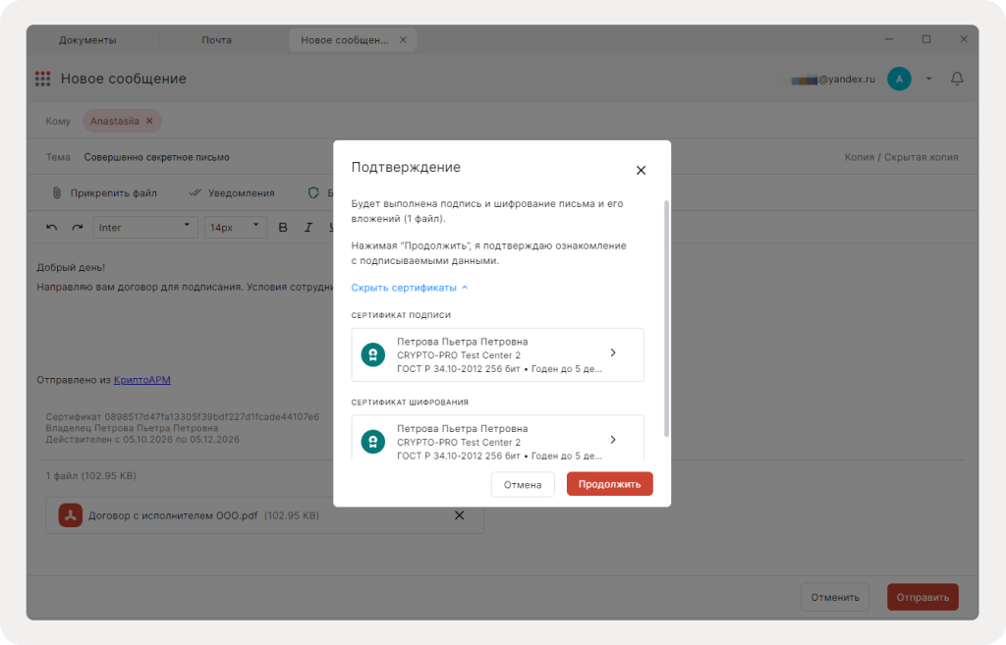The height and width of the screenshot is (645, 1006).
Task: Toggle bold formatting
Action: click(x=283, y=228)
